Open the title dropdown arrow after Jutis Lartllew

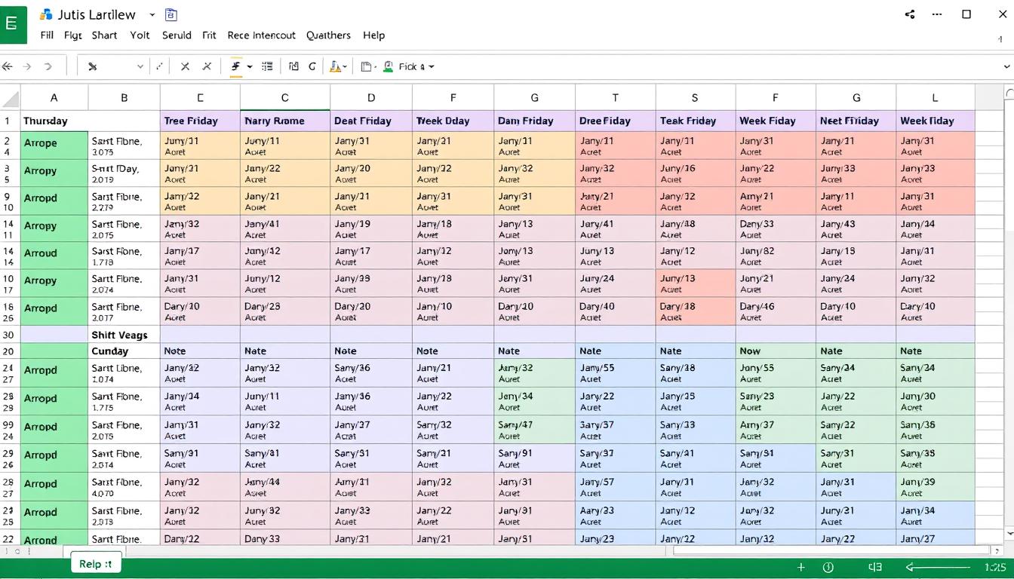pos(152,14)
